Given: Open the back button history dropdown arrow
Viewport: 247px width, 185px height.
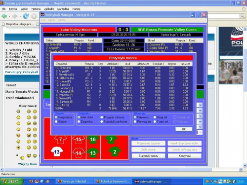Looking at the screenshot, I should [x=9, y=16].
